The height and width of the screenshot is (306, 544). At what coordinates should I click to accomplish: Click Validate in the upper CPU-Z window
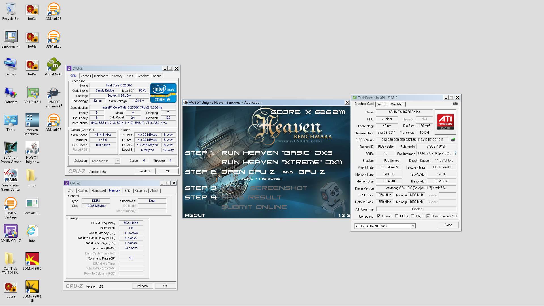(145, 171)
